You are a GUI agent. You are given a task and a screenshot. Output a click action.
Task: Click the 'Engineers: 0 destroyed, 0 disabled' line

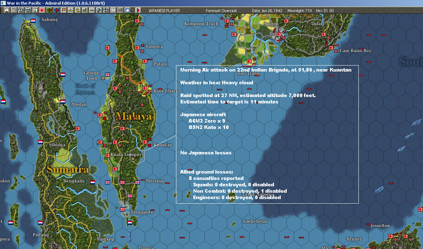click(x=237, y=198)
